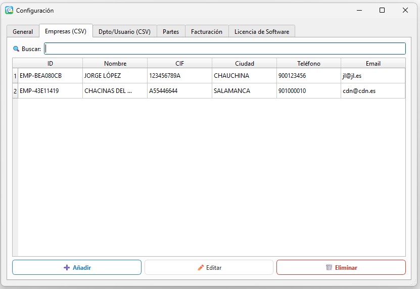
Task: Select the cell EMP-43E11419
Action: click(x=50, y=91)
